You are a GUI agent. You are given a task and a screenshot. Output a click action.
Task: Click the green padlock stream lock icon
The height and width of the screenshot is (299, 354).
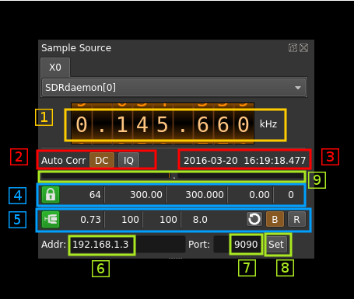(51, 194)
